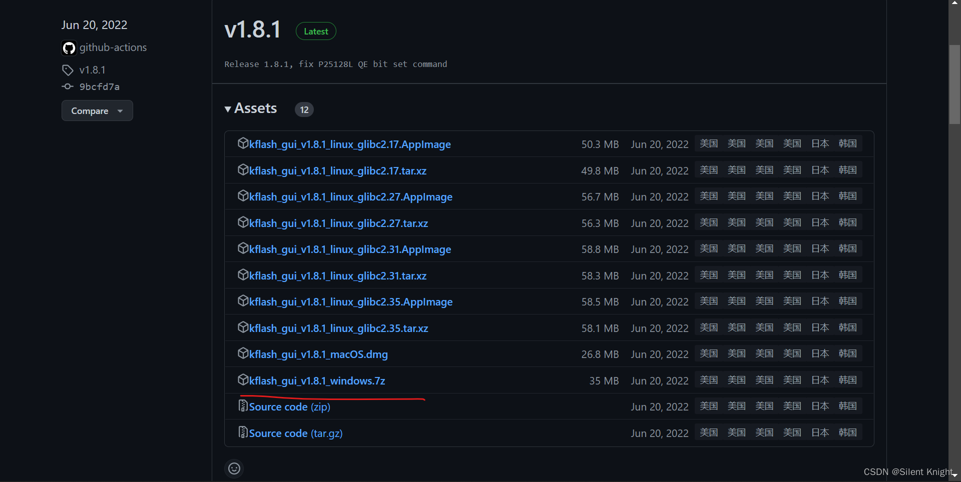The width and height of the screenshot is (961, 482).
Task: Click package icon beside linux_glibc2.17.tar.xz
Action: pyautogui.click(x=243, y=170)
